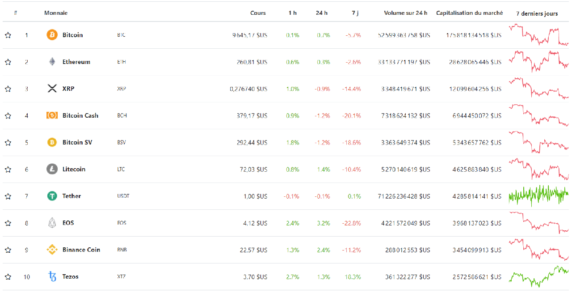The image size is (572, 293).
Task: Sort the table by Cours header
Action: [258, 13]
